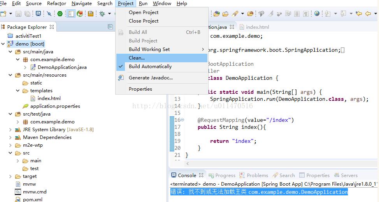Viewport: 379px width, 202px height.
Task: Expand the Maven Dependencies node
Action: pos(11,137)
